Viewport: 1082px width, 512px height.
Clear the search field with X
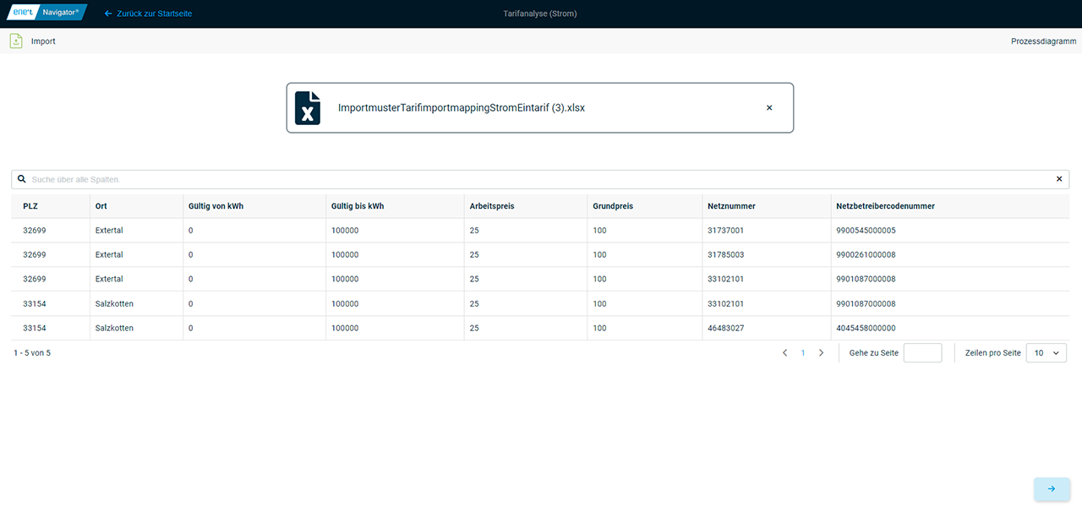tap(1058, 179)
